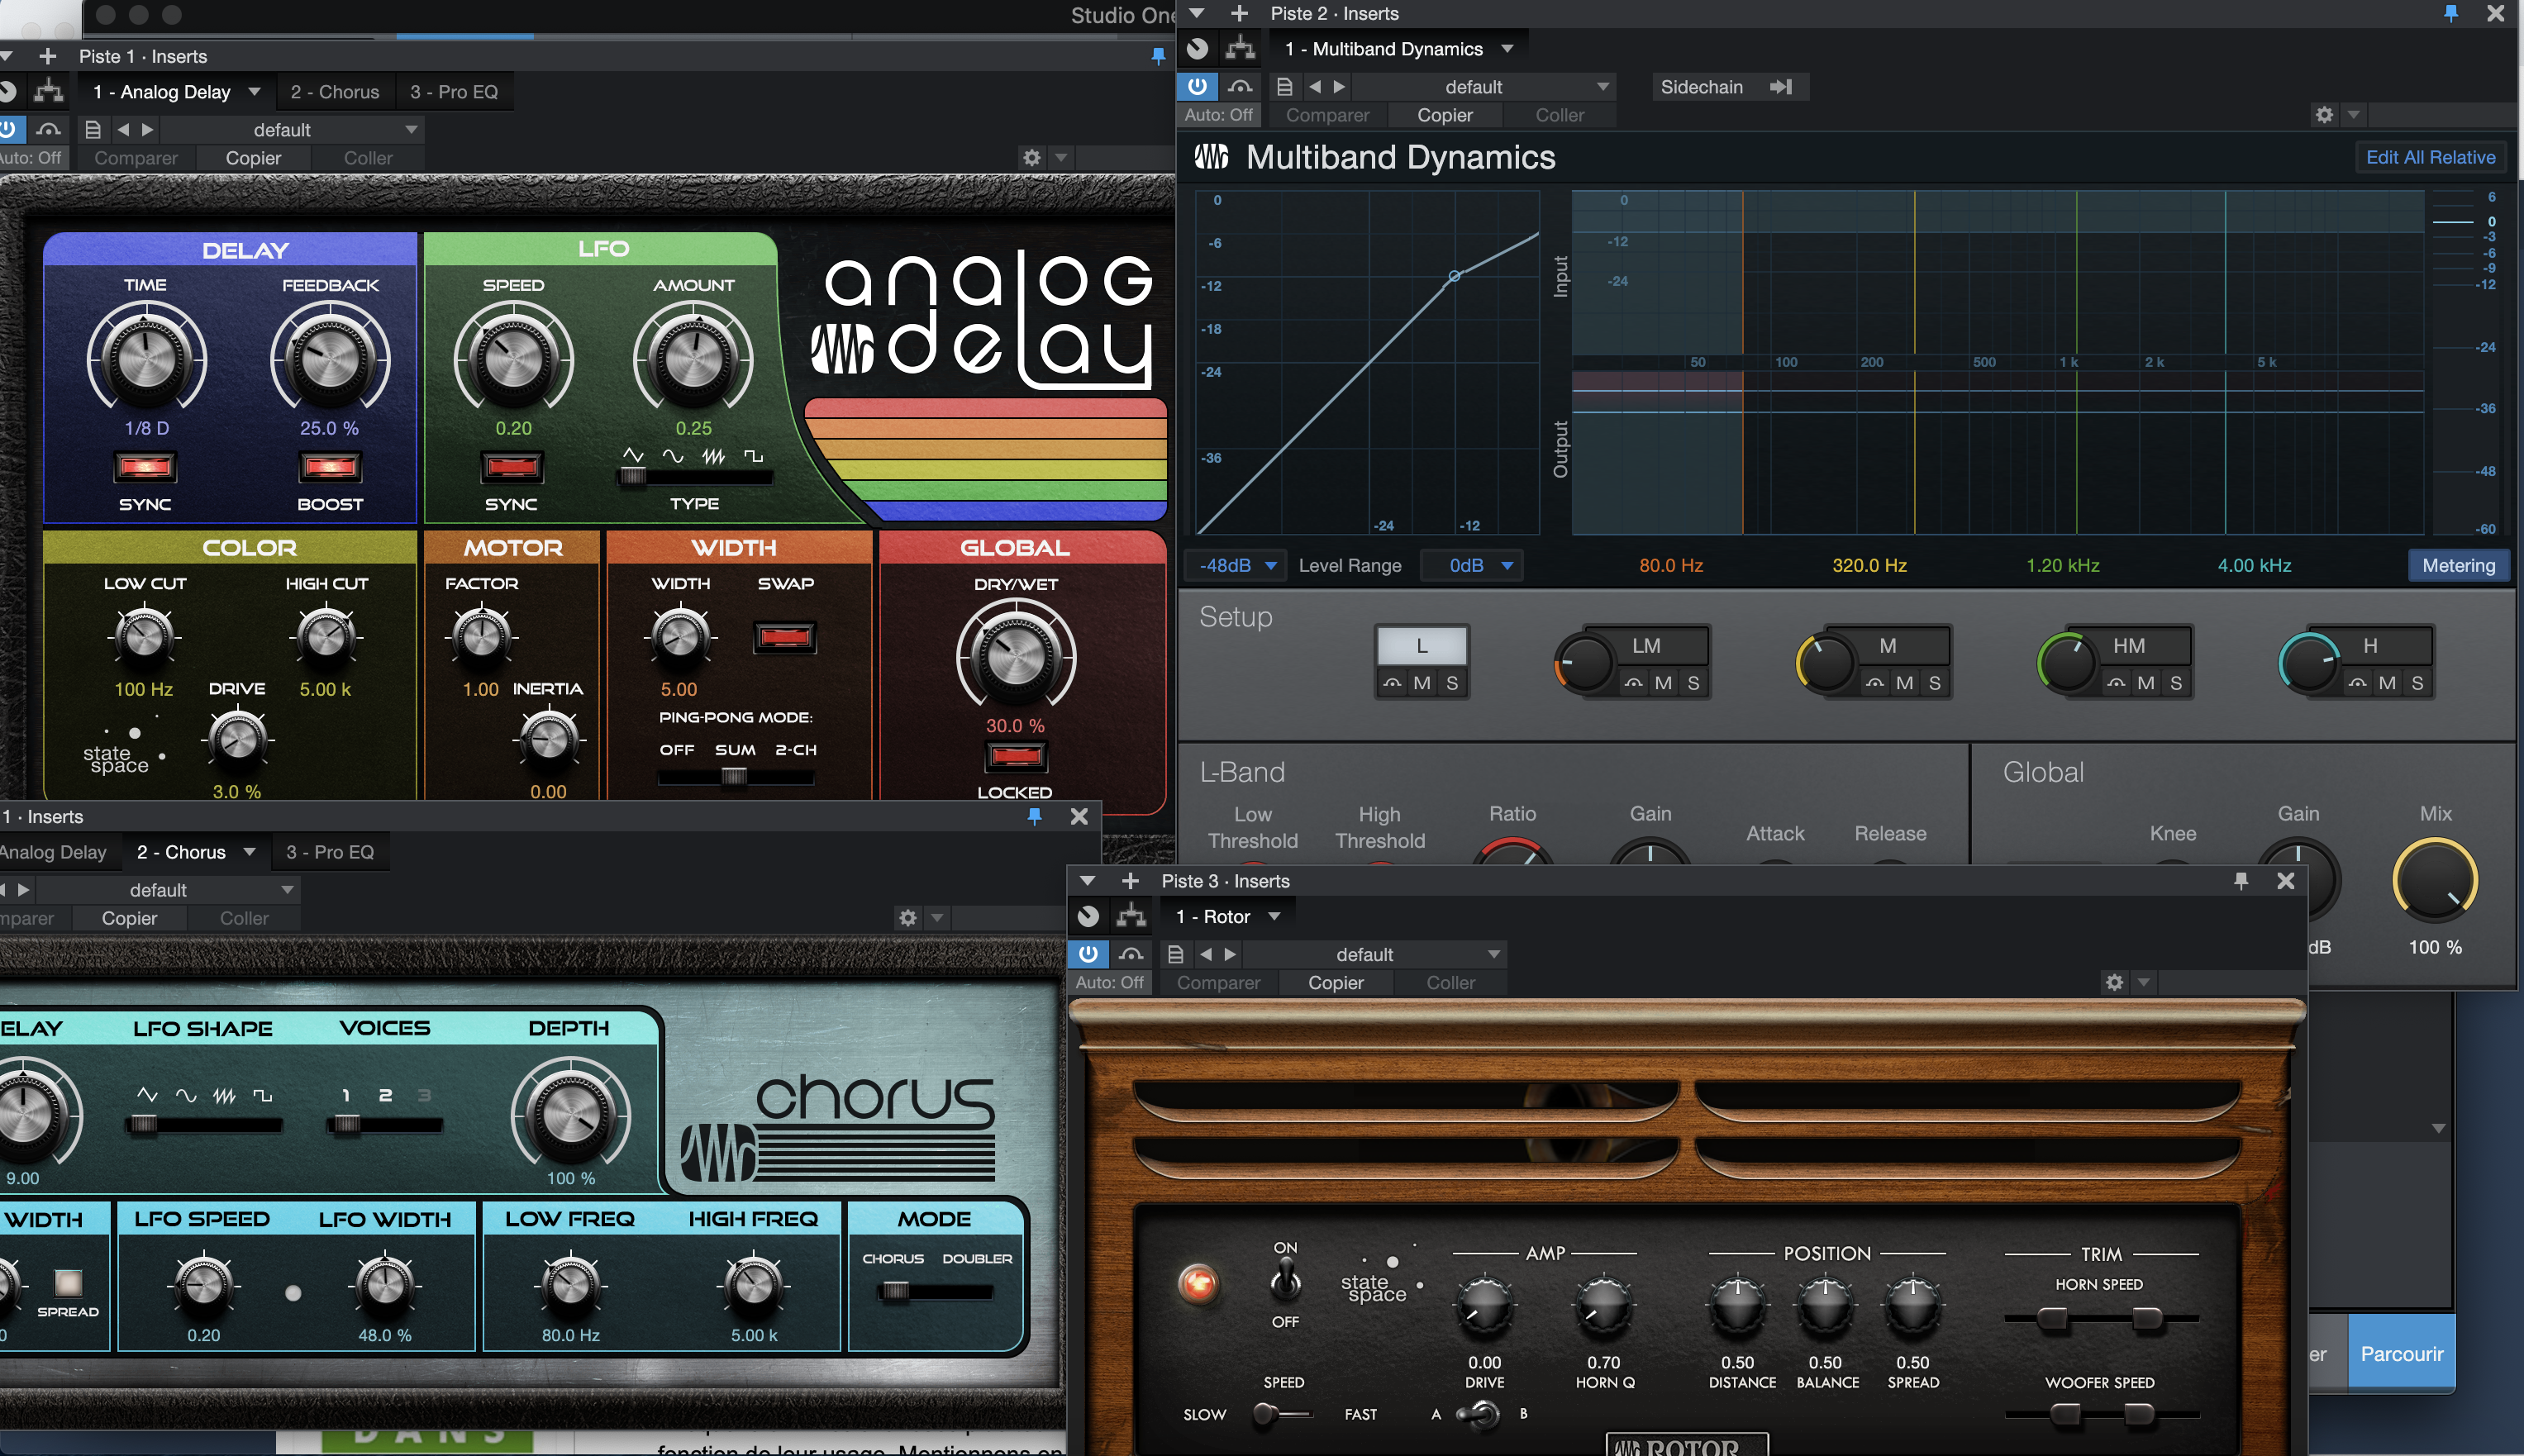Pin the Piste 3 Inserts window
This screenshot has width=2524, height=1456.
pyautogui.click(x=2241, y=880)
